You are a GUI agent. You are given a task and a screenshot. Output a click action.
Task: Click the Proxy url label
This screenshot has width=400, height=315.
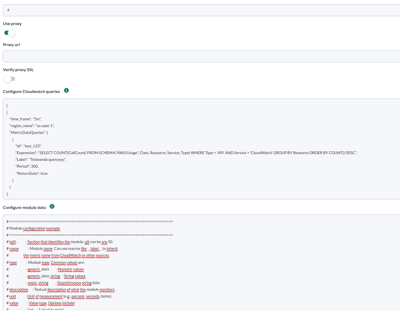point(12,45)
